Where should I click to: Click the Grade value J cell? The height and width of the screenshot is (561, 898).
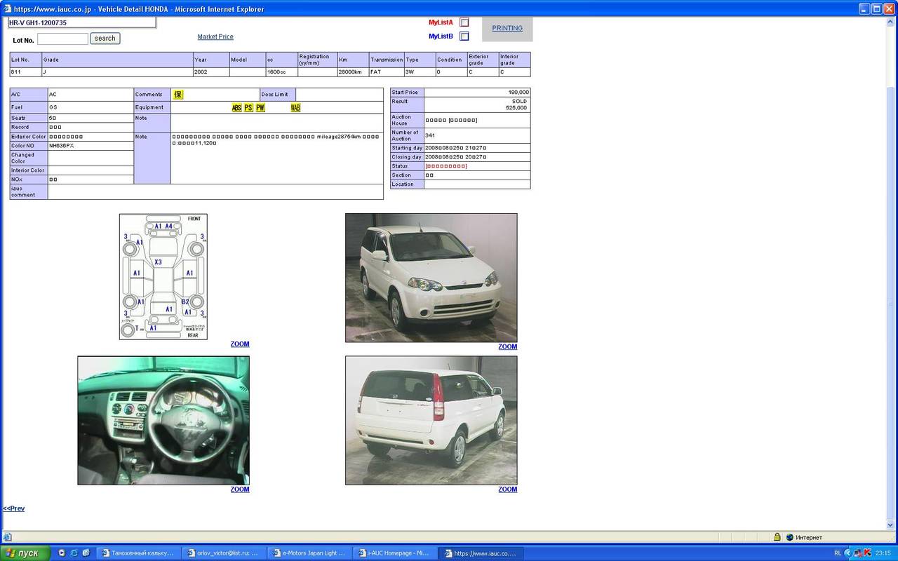point(117,72)
